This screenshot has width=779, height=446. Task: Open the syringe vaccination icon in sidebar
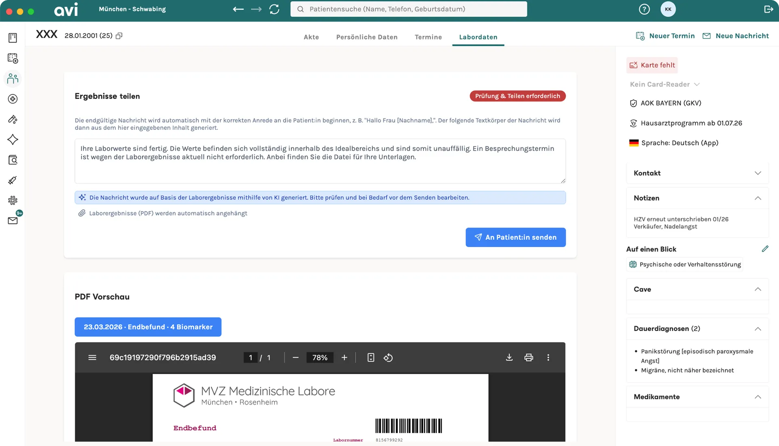(x=13, y=180)
